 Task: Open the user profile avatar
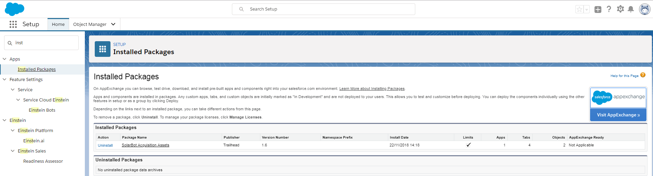pyautogui.click(x=645, y=9)
